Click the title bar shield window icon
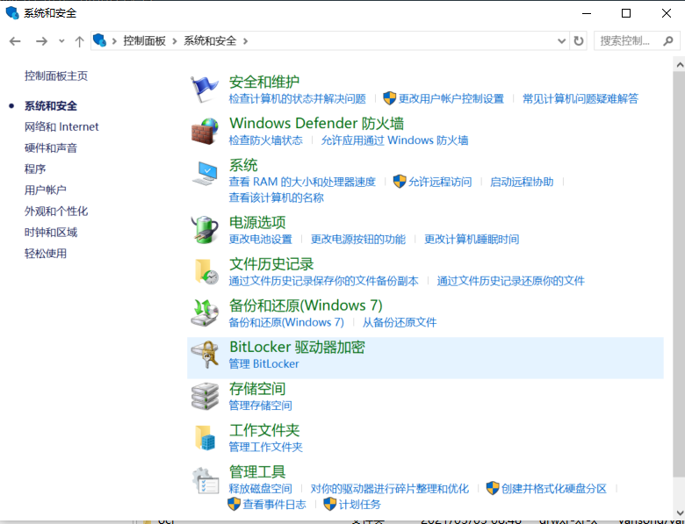The width and height of the screenshot is (685, 524). coord(12,12)
